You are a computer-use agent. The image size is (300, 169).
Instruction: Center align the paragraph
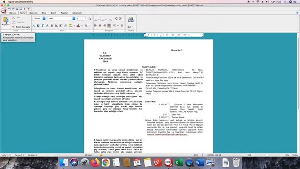100,25
